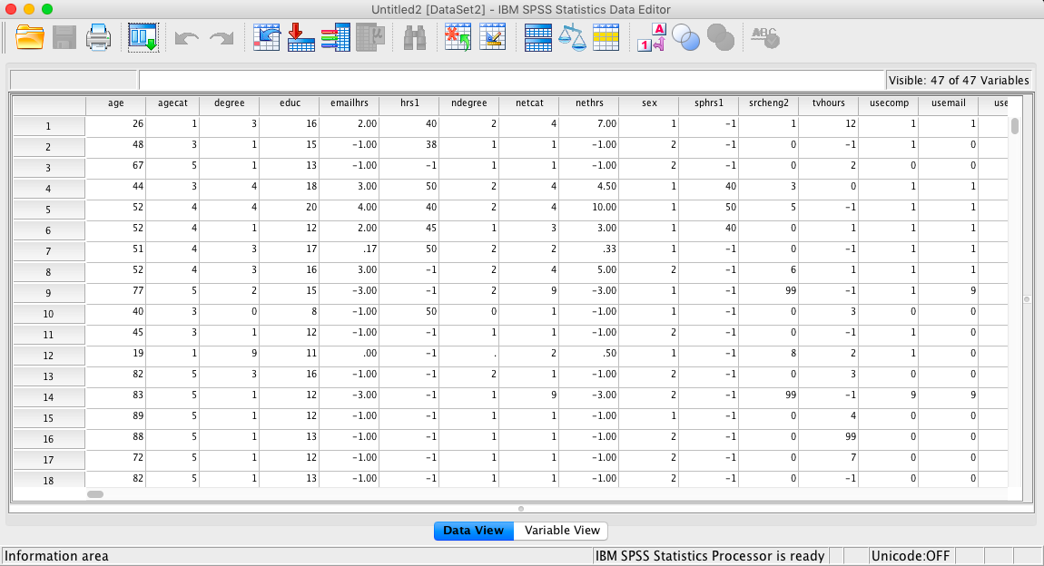Open the Split File toolbar icon
Viewport: 1044px width, 566px height.
coord(537,37)
